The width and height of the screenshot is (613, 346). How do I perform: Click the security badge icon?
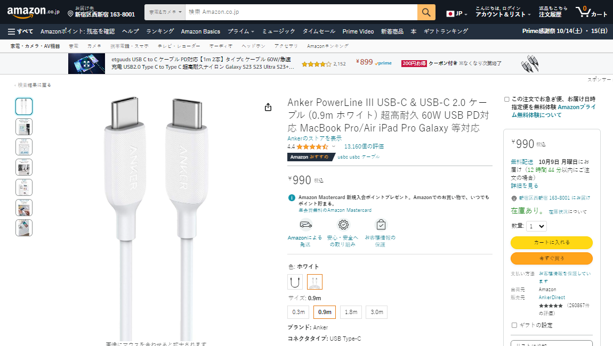(x=343, y=225)
